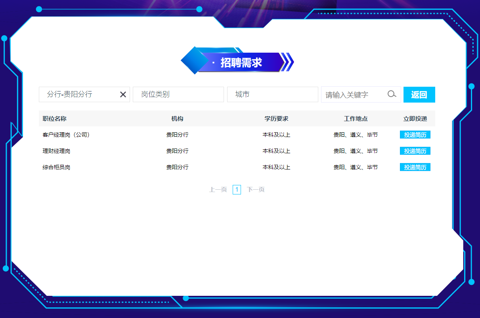Click the 返回 button
This screenshot has width=480, height=318.
coord(419,95)
